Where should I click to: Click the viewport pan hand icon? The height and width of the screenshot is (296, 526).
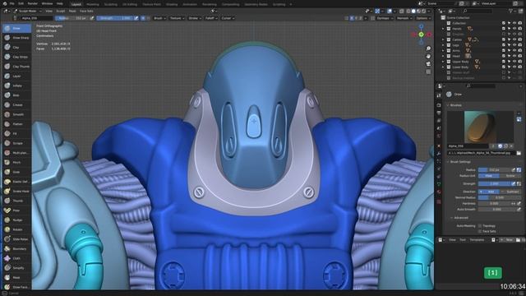[428, 56]
